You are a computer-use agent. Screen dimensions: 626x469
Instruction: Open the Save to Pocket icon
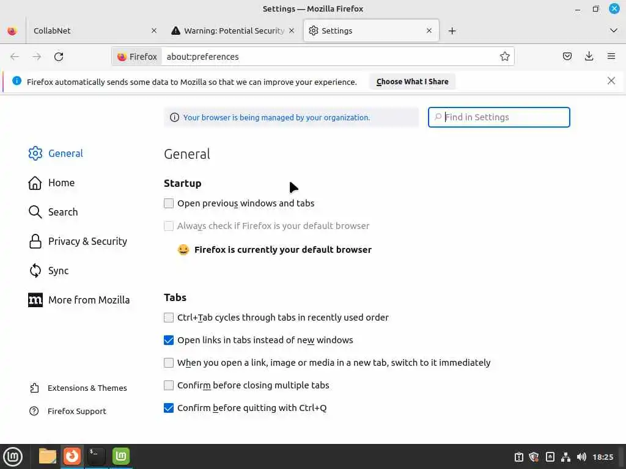[567, 56]
